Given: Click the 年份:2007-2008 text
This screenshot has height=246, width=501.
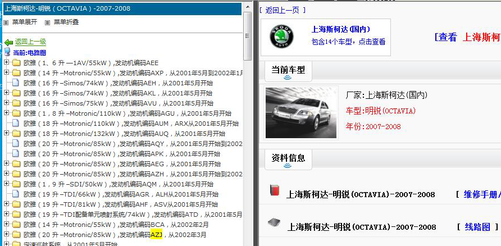Looking at the screenshot, I should click(x=373, y=126).
